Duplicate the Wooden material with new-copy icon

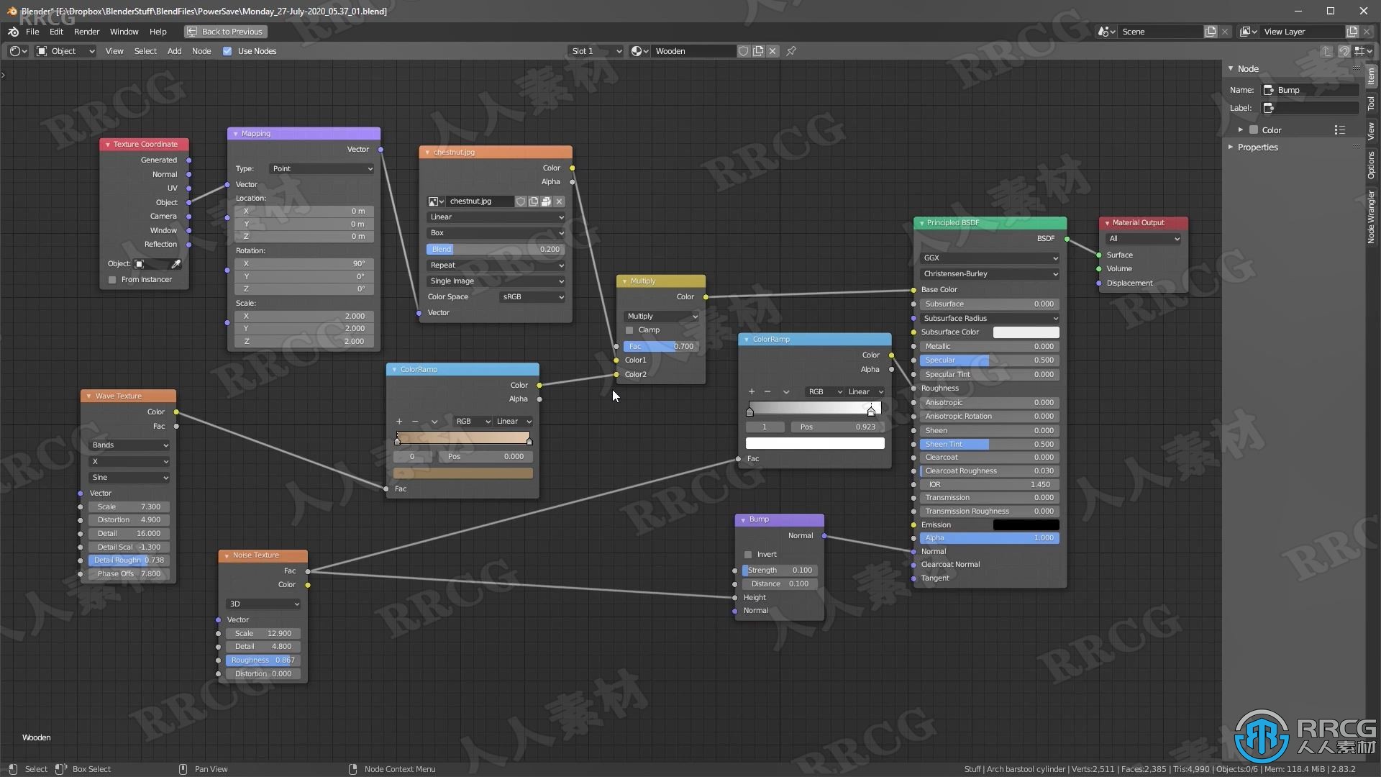click(758, 51)
